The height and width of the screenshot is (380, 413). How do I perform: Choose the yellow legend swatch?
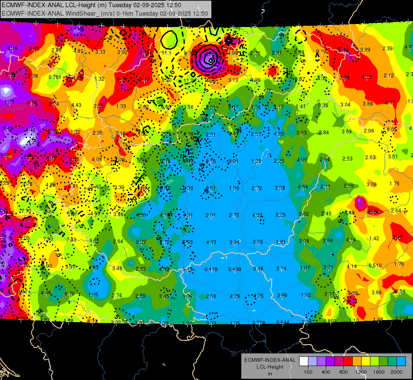tap(366, 361)
